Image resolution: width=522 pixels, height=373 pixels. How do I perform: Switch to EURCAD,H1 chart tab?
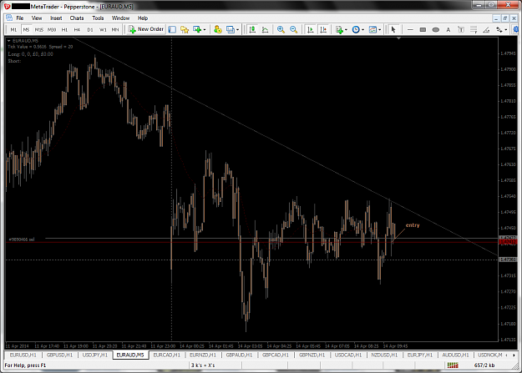pos(167,355)
